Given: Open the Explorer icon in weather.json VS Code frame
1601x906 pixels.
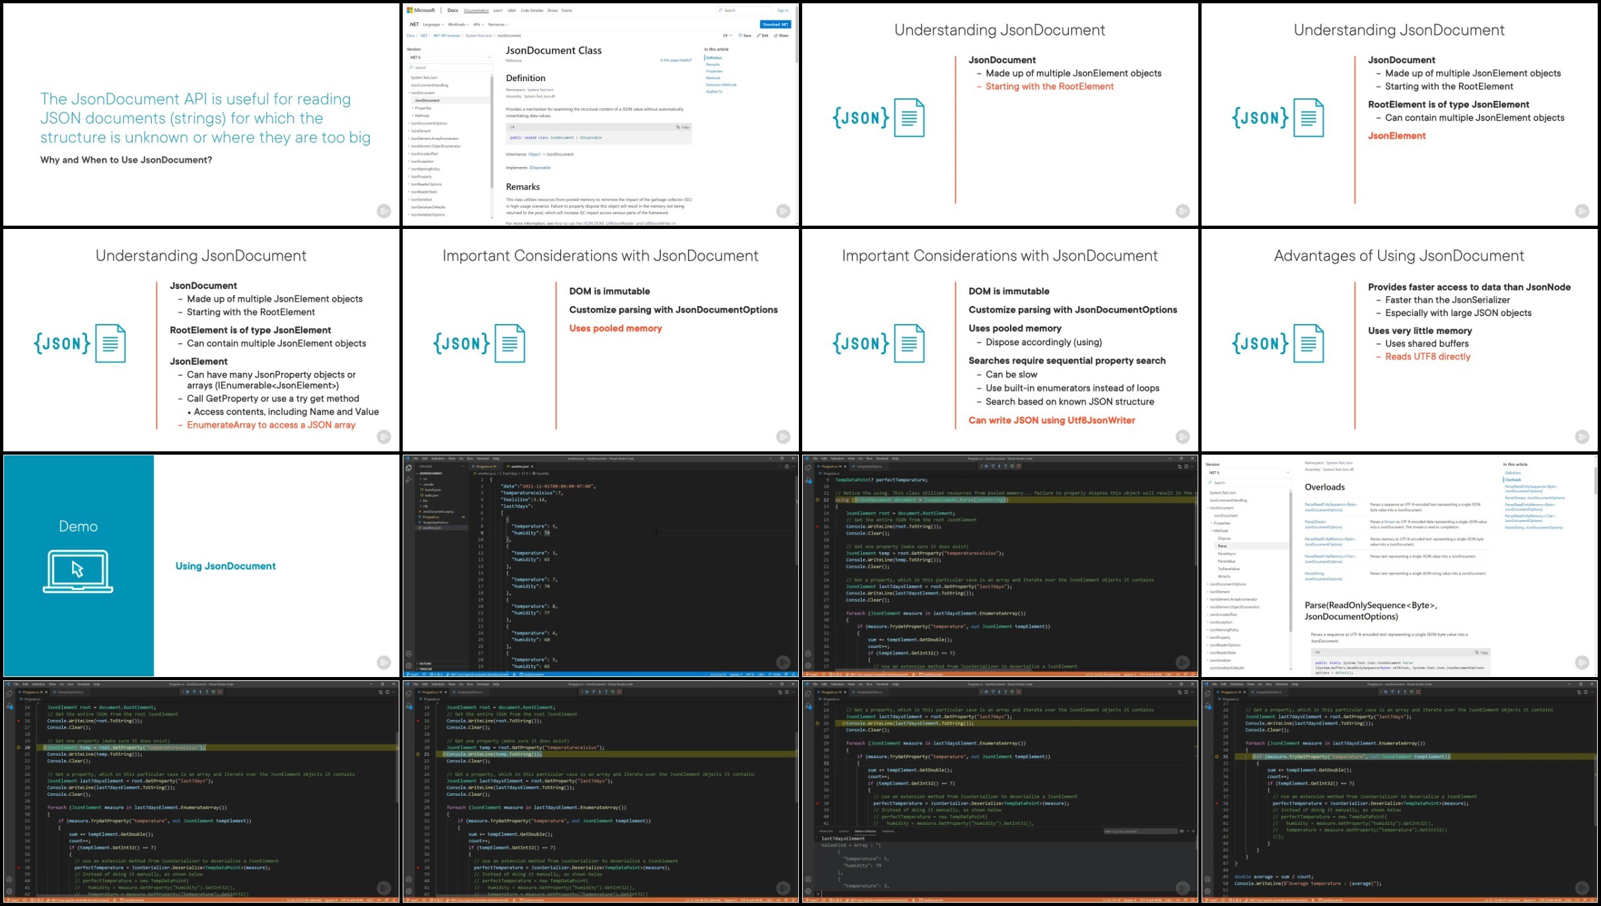Looking at the screenshot, I should tap(409, 468).
